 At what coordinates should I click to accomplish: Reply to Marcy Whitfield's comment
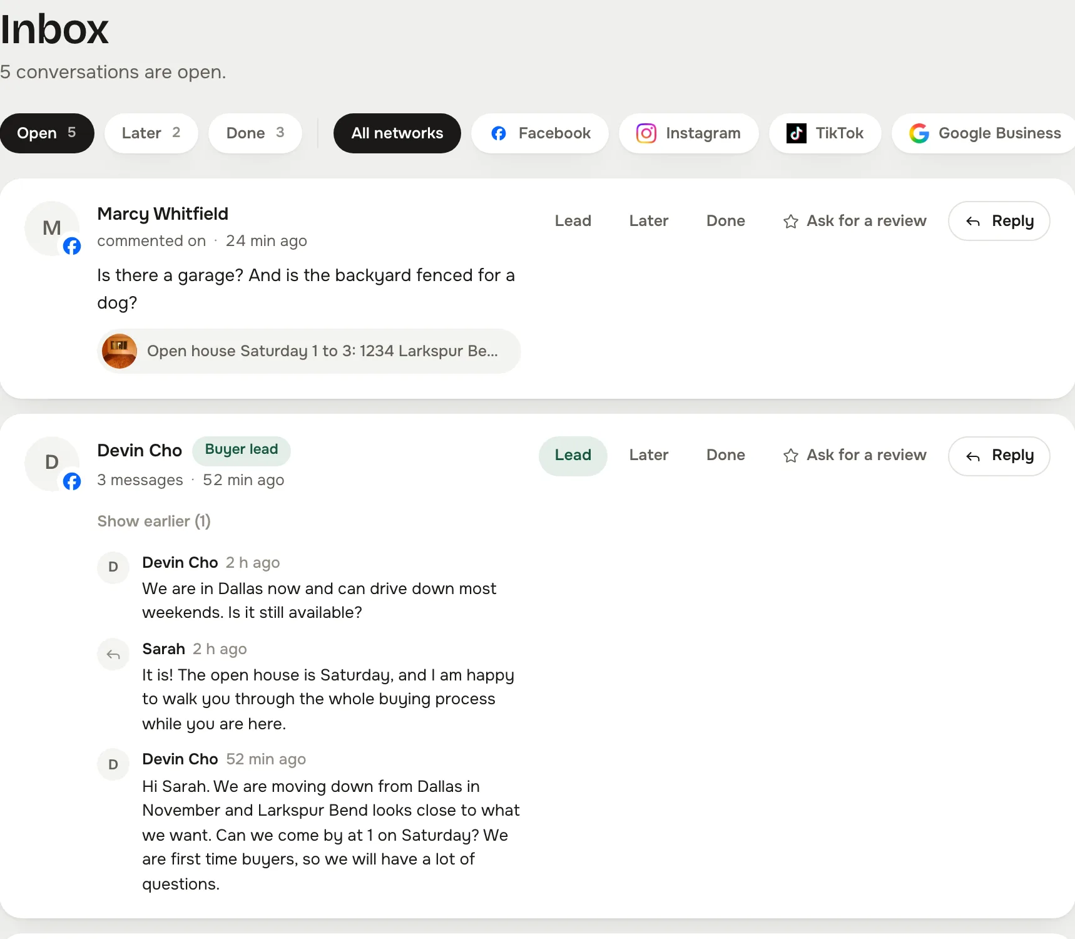(x=999, y=221)
